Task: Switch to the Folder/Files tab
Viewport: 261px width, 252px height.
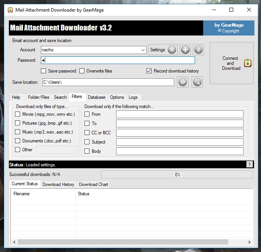Action: [38, 97]
